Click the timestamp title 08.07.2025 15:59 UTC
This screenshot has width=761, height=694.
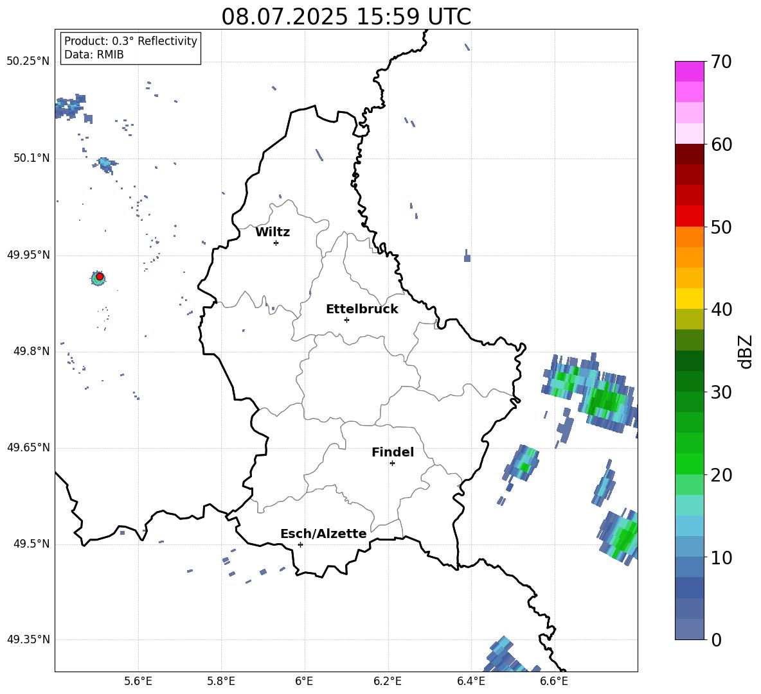point(346,17)
